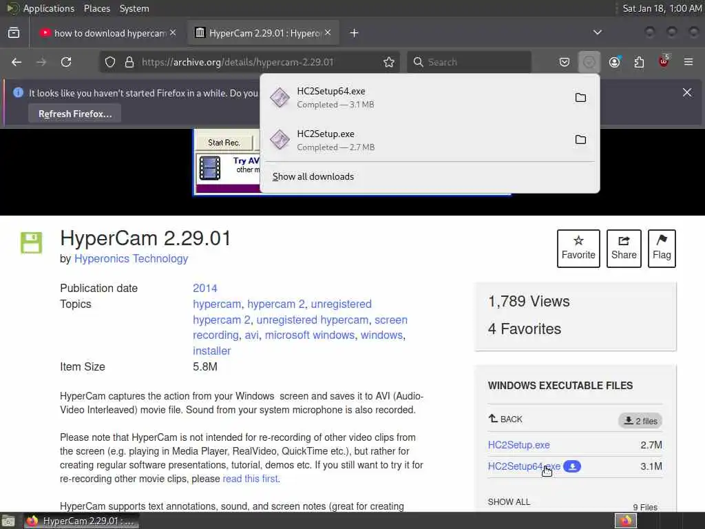Reload the current page
705x529 pixels.
click(66, 62)
